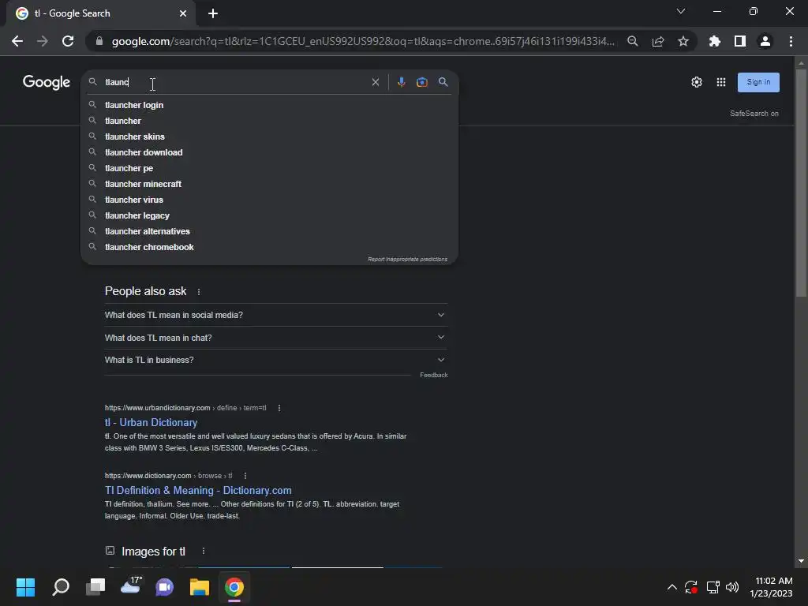Open Task View on the taskbar

[95, 587]
